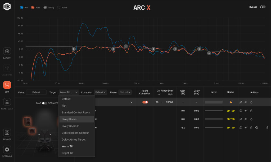Image resolution: width=271 pixels, height=162 pixels.
Task: Toggle the Pre curve visibility
Action: click(22, 7)
